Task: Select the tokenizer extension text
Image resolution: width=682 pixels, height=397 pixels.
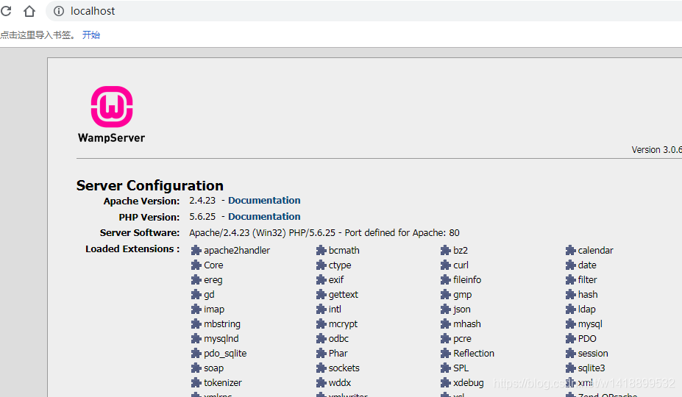Action: pyautogui.click(x=223, y=383)
